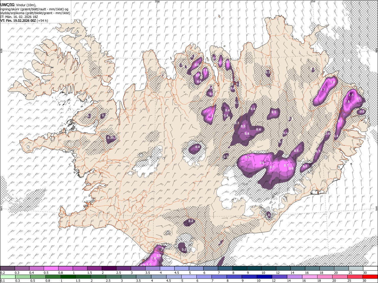Pick the dark plum 0.2 snowfall legend swatch
This screenshot has width=378, height=283.
click(x=7, y=269)
